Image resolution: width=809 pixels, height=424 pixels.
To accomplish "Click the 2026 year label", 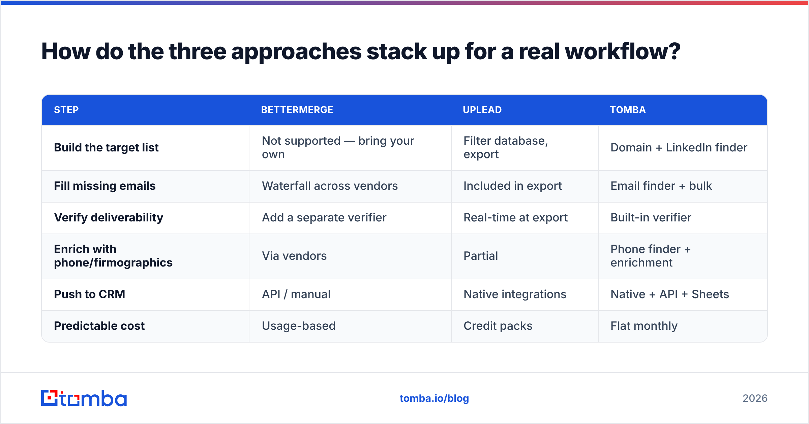I will click(x=755, y=398).
